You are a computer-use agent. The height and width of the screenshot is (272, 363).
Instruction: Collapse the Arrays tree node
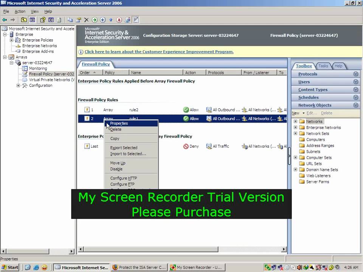pos(5,57)
